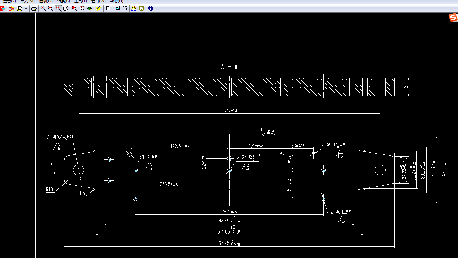Open the layers stack icon

click(108, 8)
